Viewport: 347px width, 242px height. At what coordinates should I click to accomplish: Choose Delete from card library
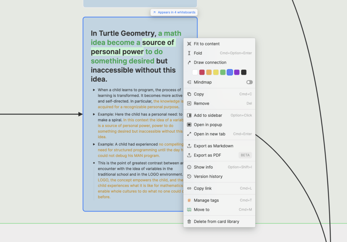point(219,222)
